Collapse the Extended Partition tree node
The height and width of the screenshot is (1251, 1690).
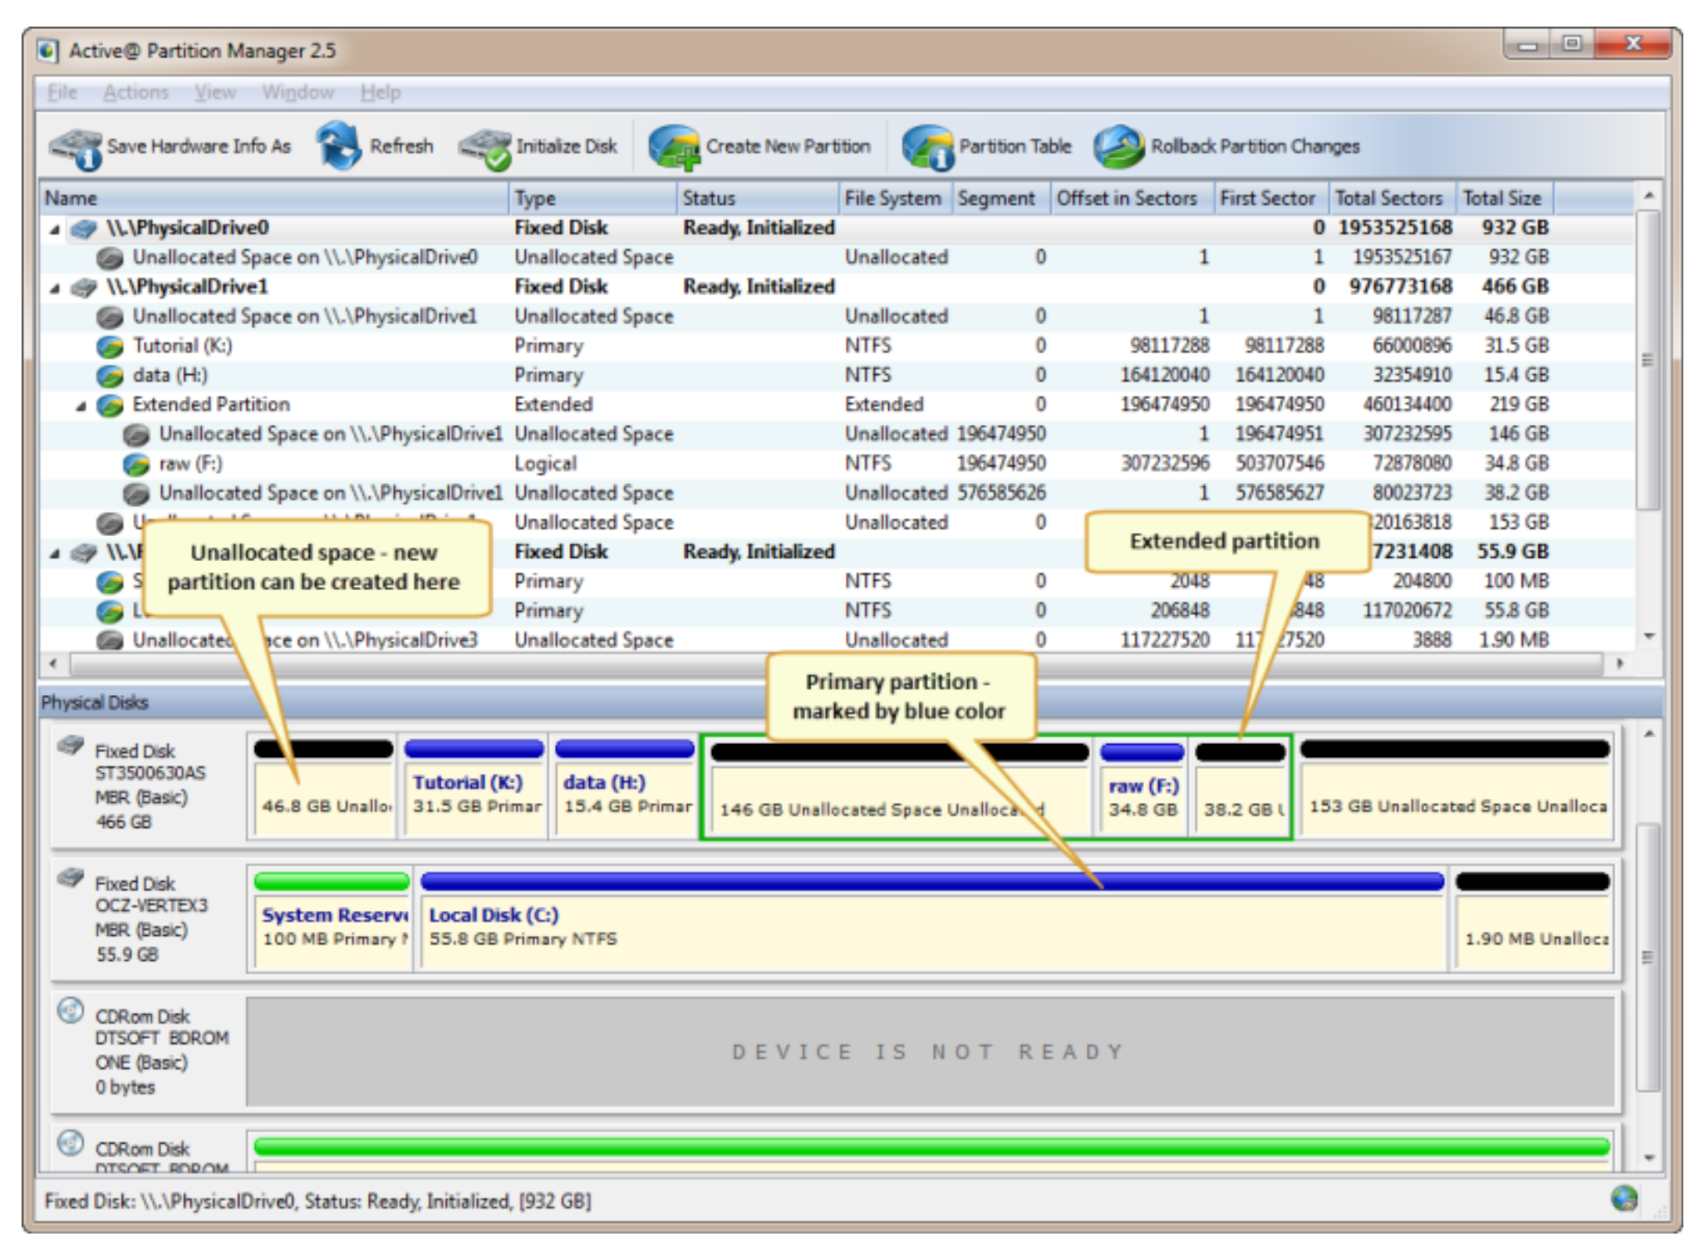tap(81, 406)
